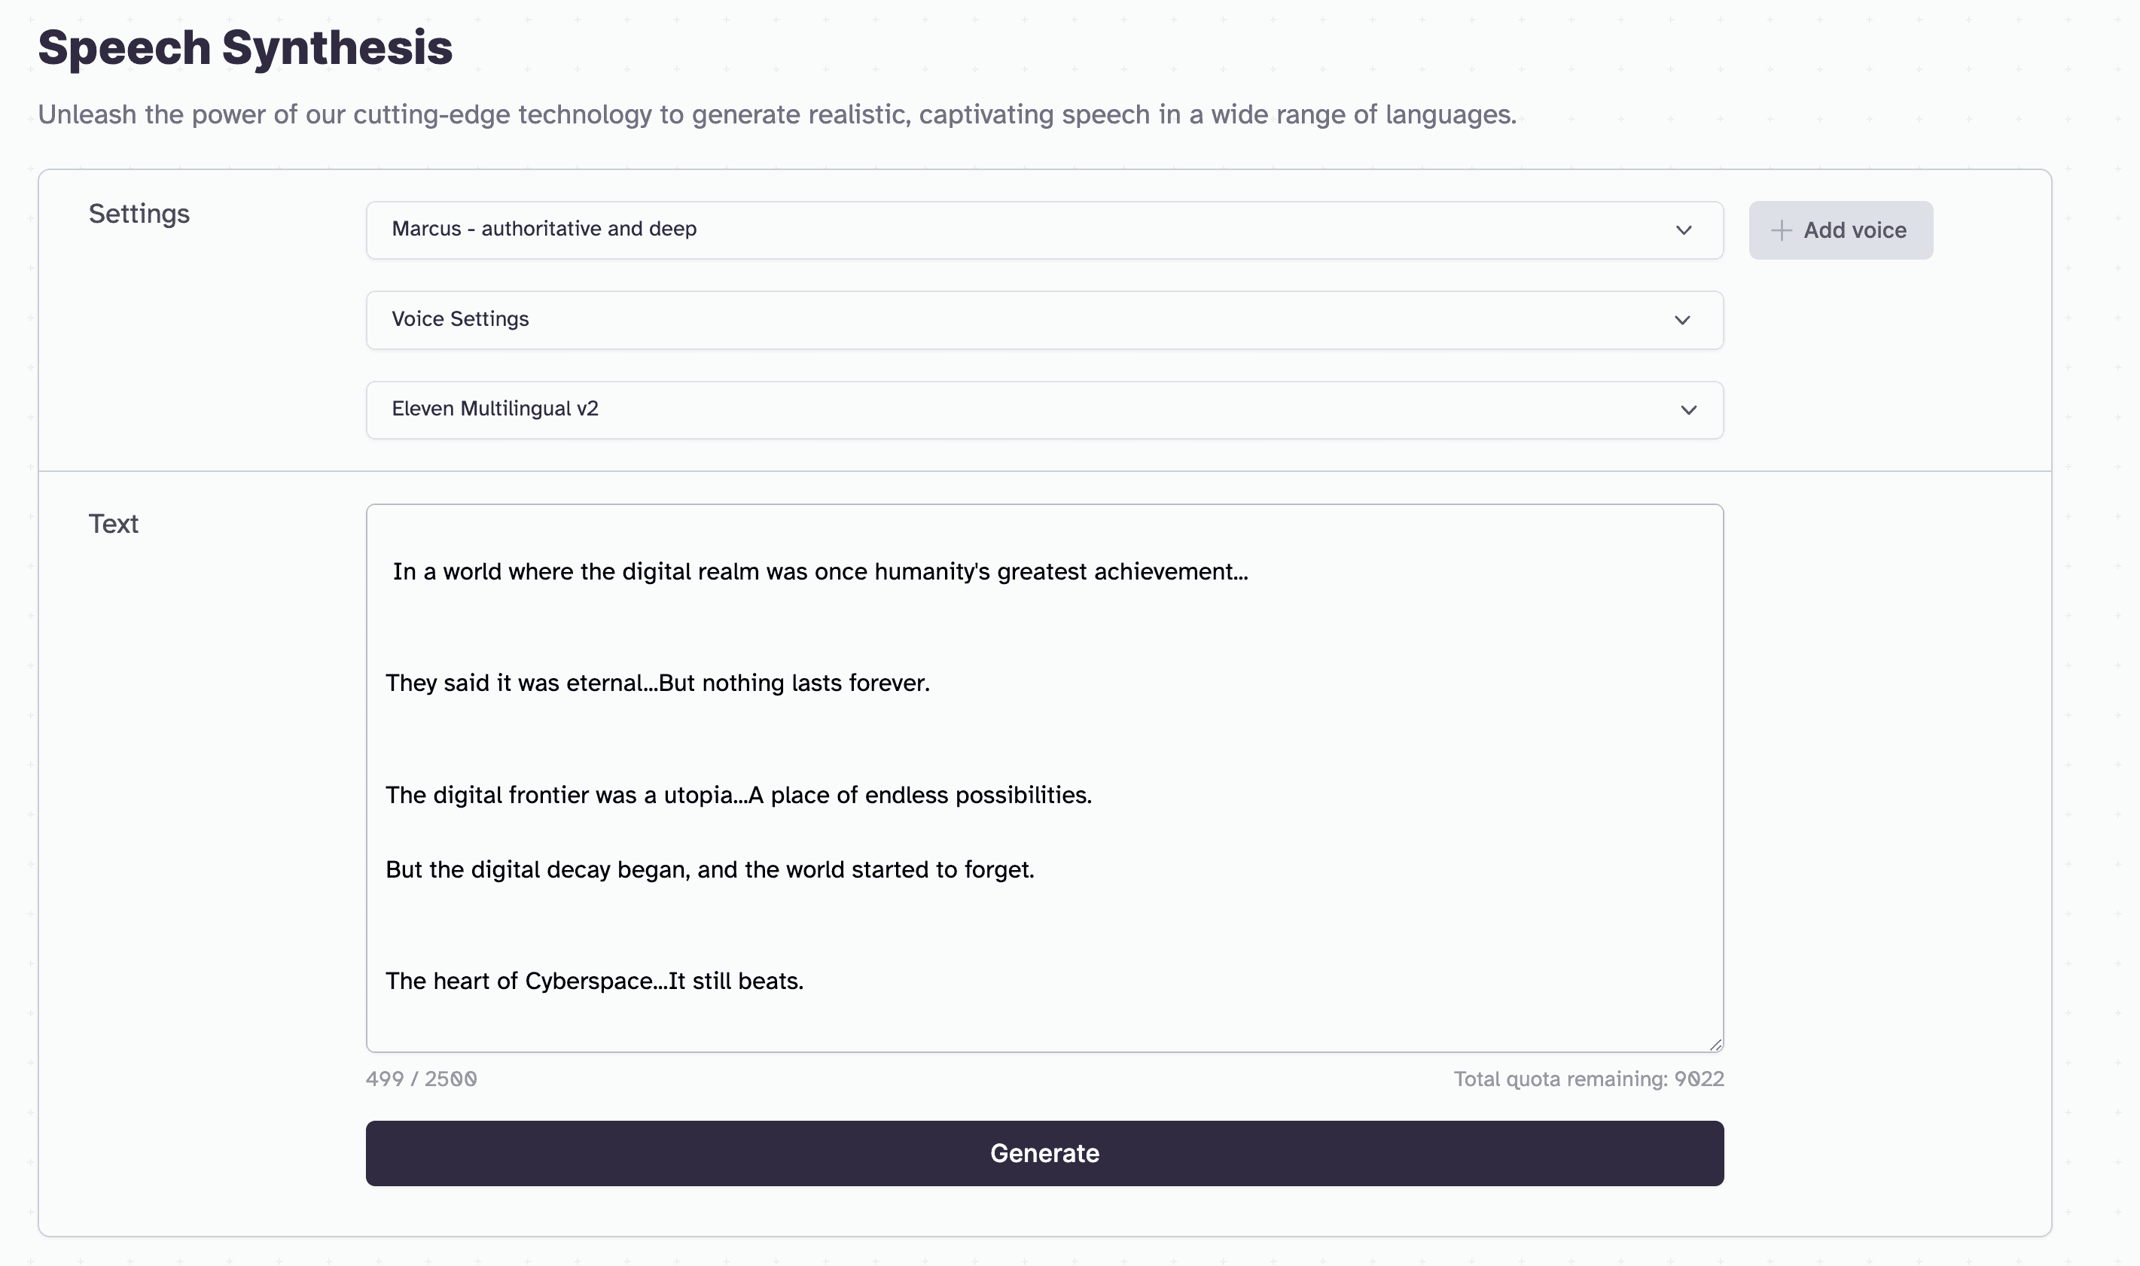Image resolution: width=2140 pixels, height=1266 pixels.
Task: Click the line 'The heart of Cyberspace...It still beats.'
Action: [x=595, y=981]
